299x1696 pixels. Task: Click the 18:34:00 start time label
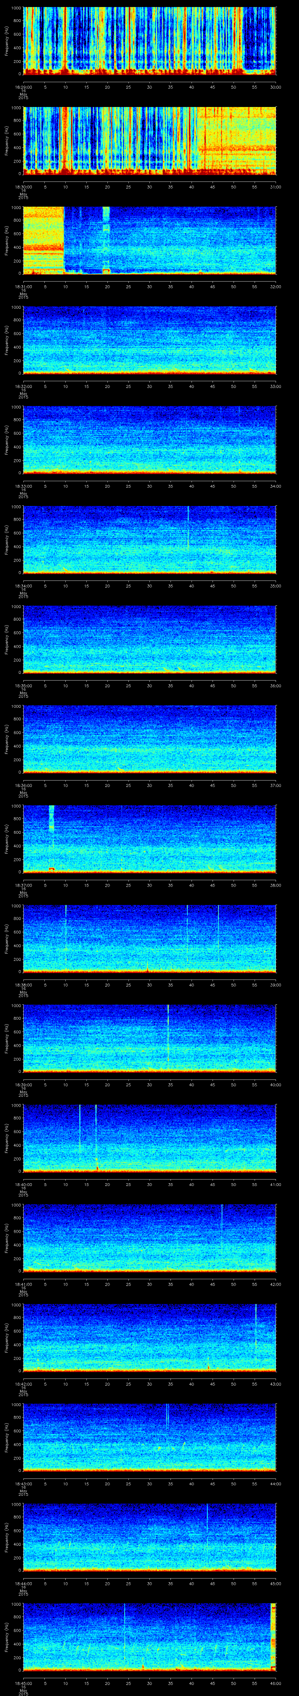coord(23,586)
